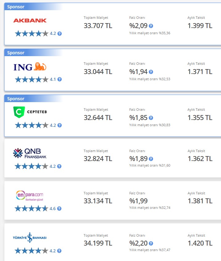Open info icon next to %2,20 rate
221x261 pixels.
click(x=151, y=243)
